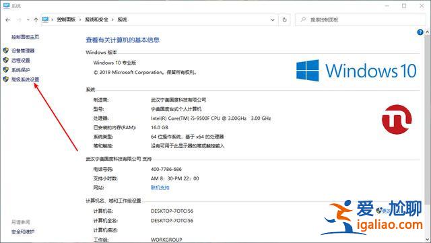Click shield icon beside 设备管理器
The width and height of the screenshot is (431, 243).
[x=6, y=50]
